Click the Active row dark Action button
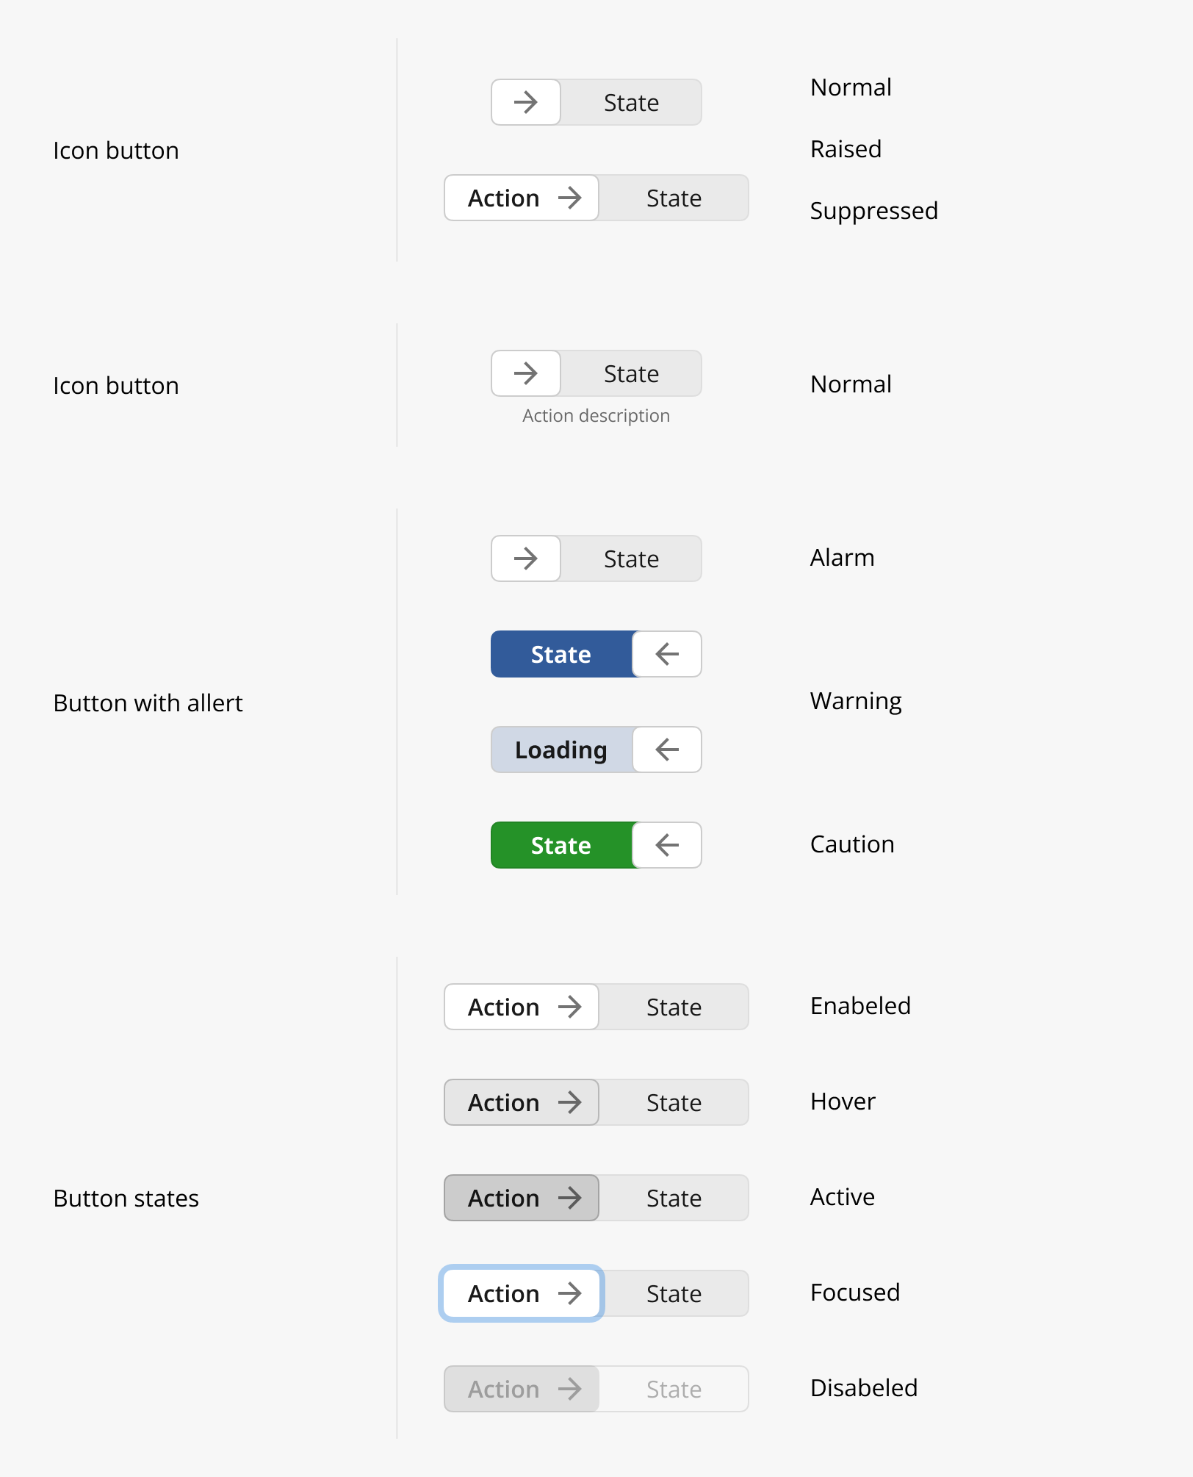The image size is (1193, 1477). click(x=522, y=1198)
